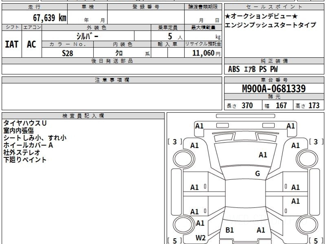Click the 諸元 specifications header
Screen dimensions: 326x244
click(x=274, y=97)
